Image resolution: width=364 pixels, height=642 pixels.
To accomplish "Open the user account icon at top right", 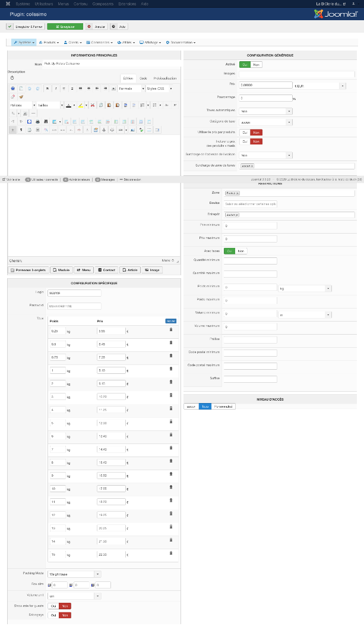I will point(353,4).
